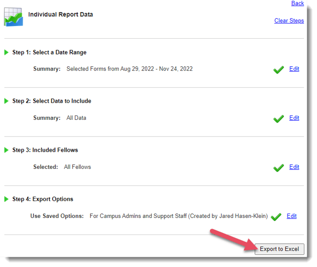Expand Step 2 Select Data to Include arrow

pos(7,101)
